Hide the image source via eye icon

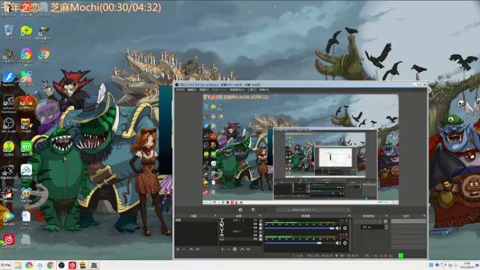point(256,224)
